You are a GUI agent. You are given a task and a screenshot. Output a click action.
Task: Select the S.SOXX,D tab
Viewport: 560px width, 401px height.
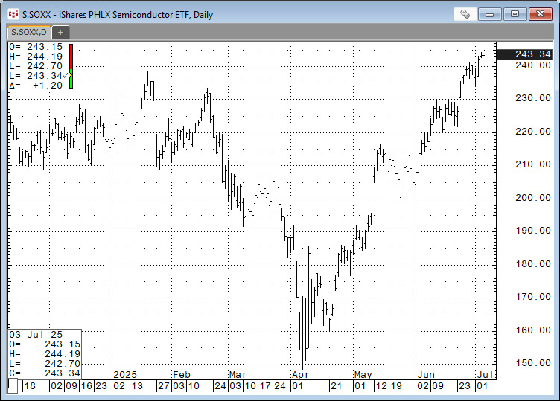click(28, 32)
